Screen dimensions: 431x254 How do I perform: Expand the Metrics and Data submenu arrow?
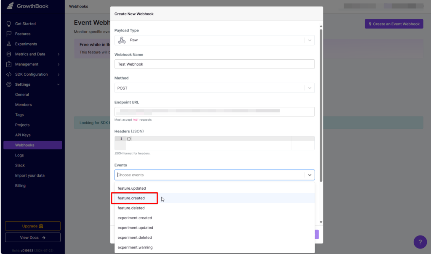[59, 54]
